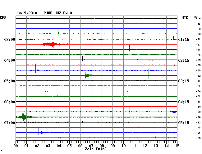Click the DC value -69
Image resolution: width=202 pixels, height=154 pixels.
click(x=198, y=70)
